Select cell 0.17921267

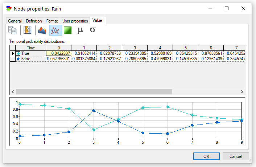110,59
